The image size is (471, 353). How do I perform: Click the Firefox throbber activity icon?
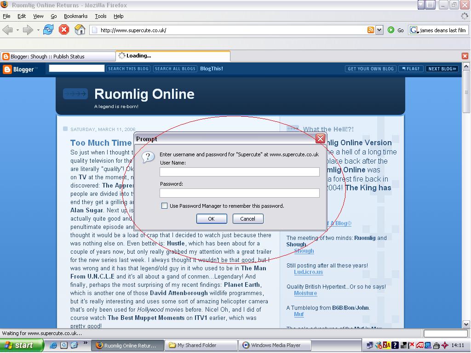click(x=465, y=16)
